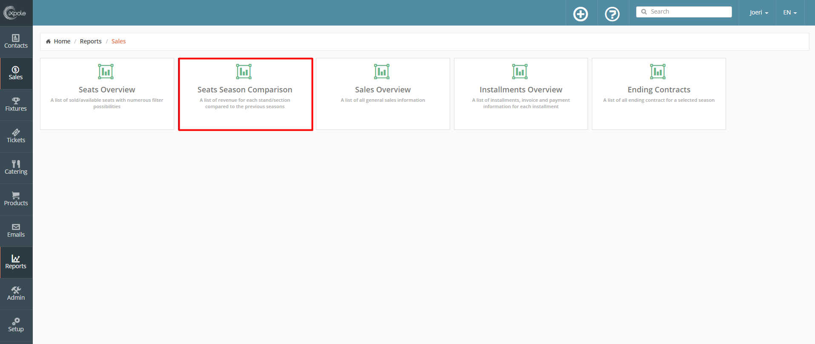Click 'A list of revenue for each stand/section' text

(x=245, y=103)
